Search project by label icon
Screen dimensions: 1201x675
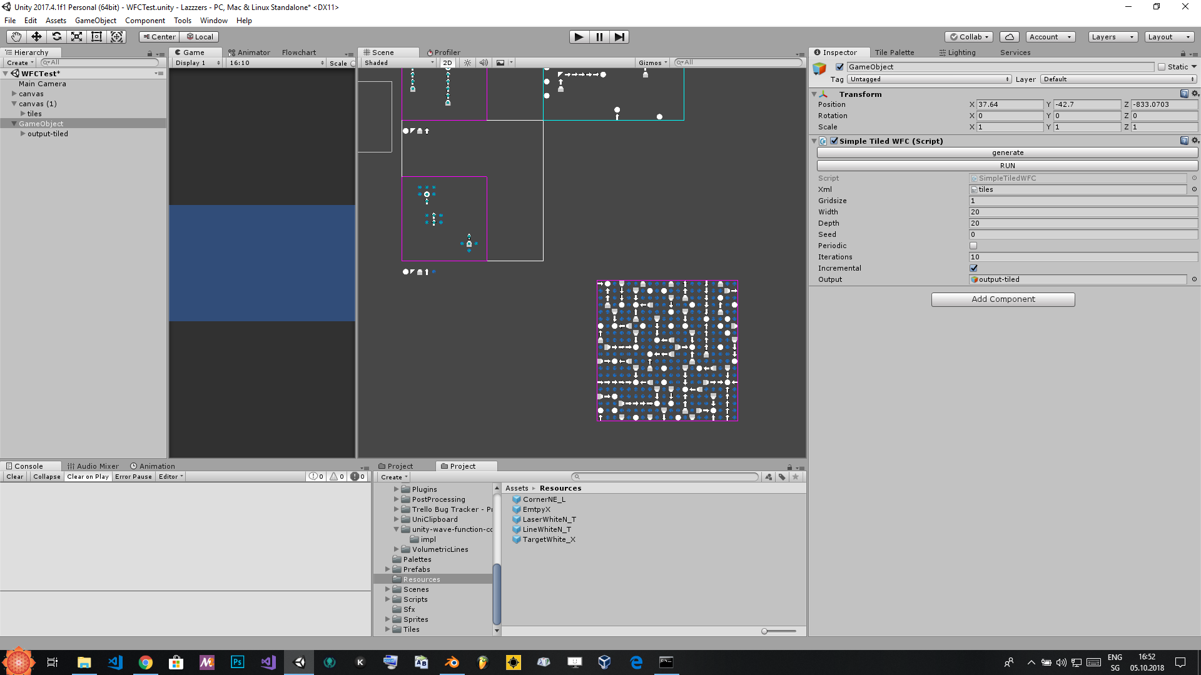(x=782, y=477)
